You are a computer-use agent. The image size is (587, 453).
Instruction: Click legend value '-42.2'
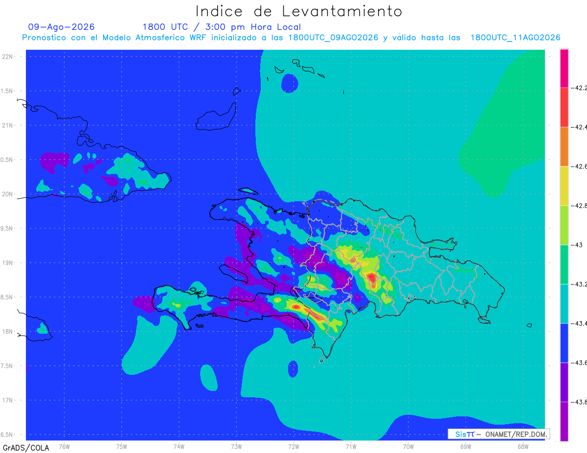[579, 88]
